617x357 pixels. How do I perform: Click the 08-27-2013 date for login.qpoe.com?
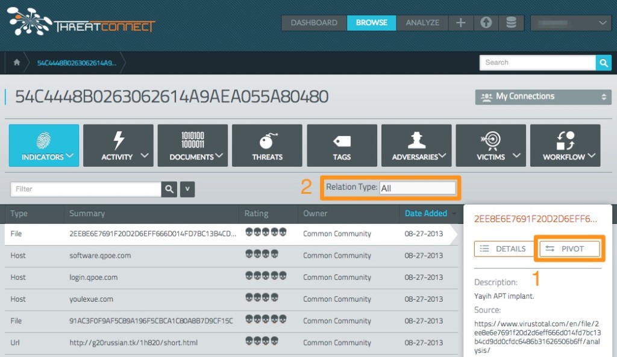pos(424,277)
